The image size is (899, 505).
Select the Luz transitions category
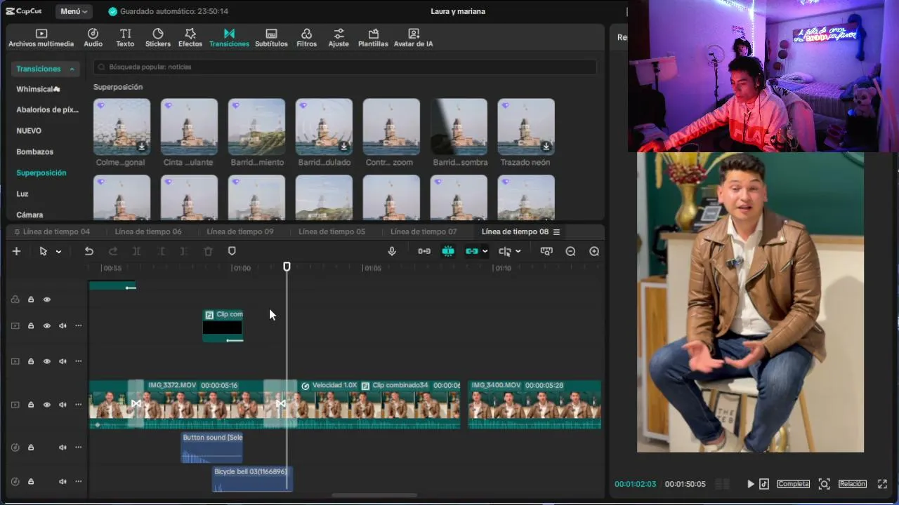[22, 194]
